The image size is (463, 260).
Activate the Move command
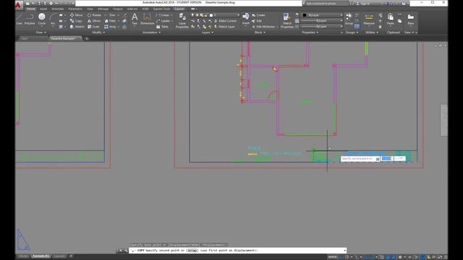coord(77,15)
